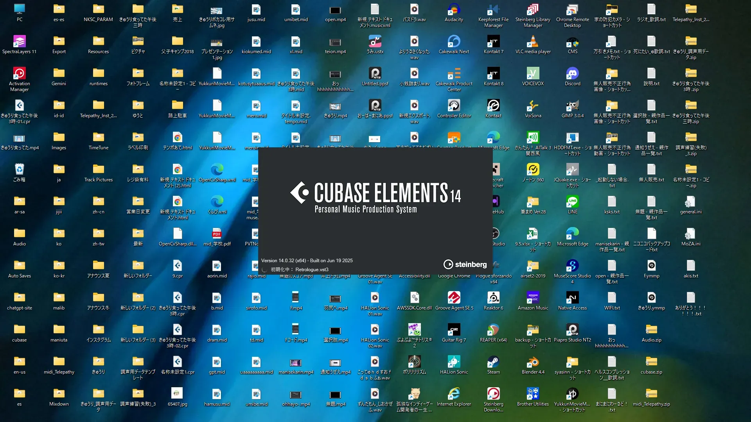Select the Steam desktop icon
This screenshot has width=751, height=422.
(x=493, y=362)
